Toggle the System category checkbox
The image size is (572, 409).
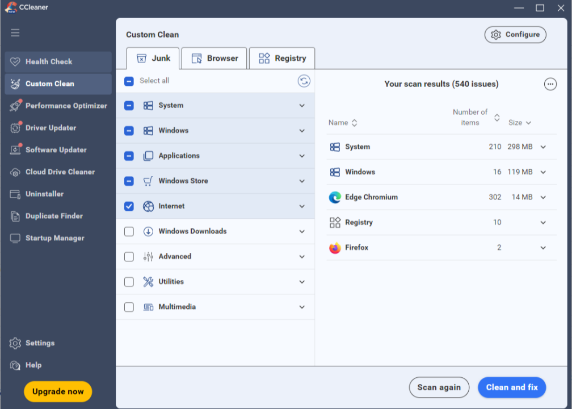tap(129, 106)
